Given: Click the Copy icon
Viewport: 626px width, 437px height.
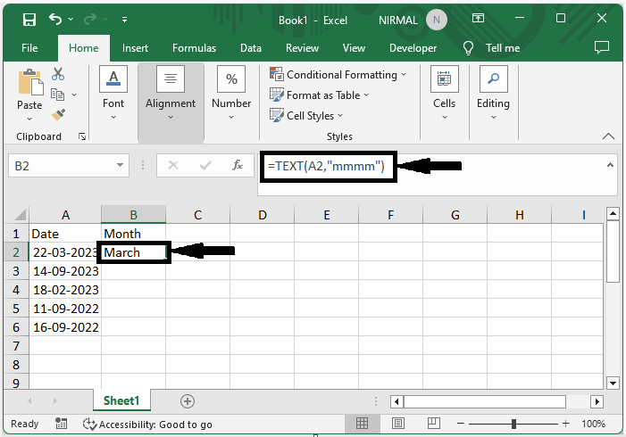Looking at the screenshot, I should pyautogui.click(x=57, y=95).
